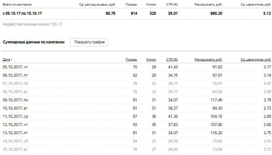The width and height of the screenshot is (272, 155).
Task: Click the Недействительные клики: 135 text
Action: point(30,24)
